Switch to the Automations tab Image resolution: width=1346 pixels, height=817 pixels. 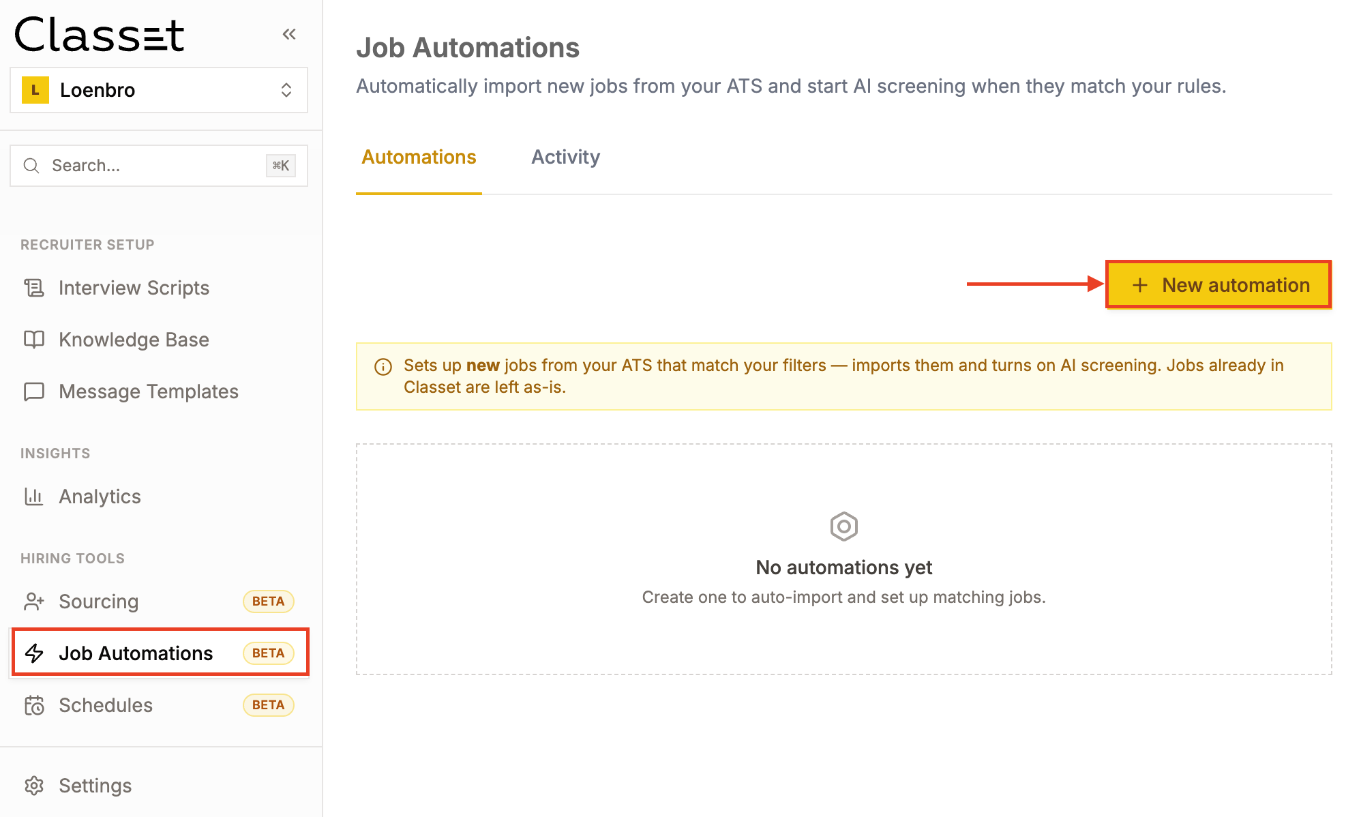[419, 158]
